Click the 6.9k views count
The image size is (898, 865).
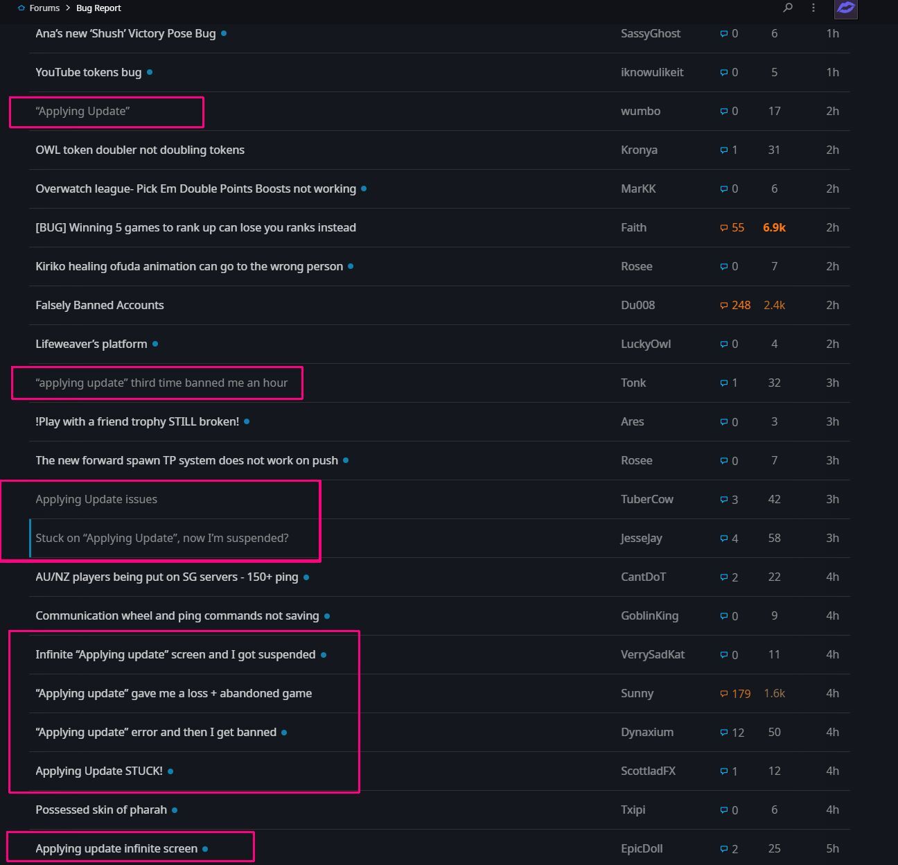[774, 227]
